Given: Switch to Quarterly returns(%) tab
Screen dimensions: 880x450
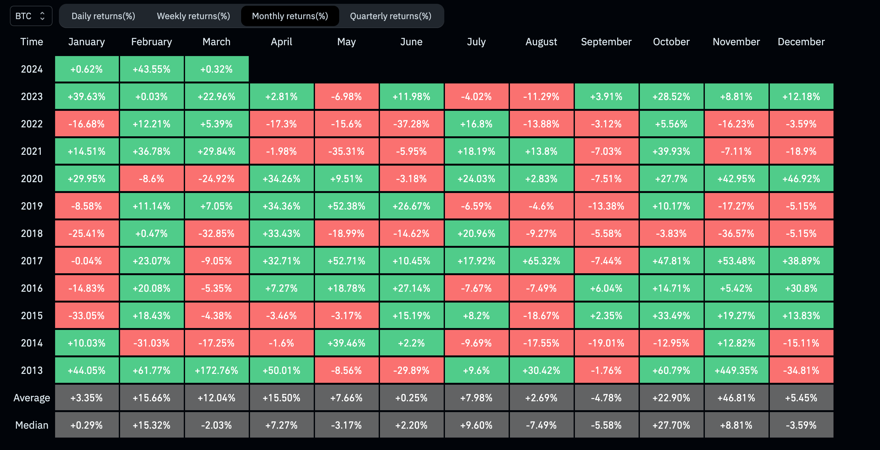Looking at the screenshot, I should pyautogui.click(x=390, y=16).
